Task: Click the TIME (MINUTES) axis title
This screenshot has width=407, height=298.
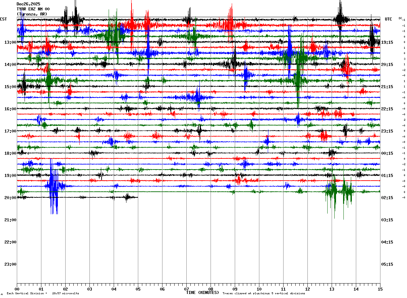Action: 202,293
